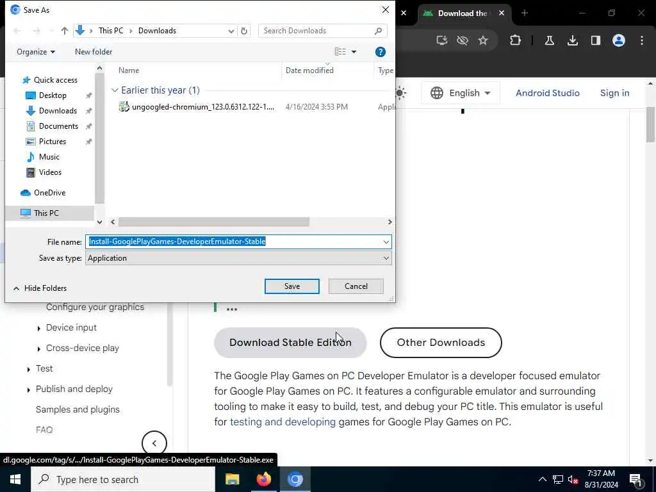Click Save button in Save As dialog
The width and height of the screenshot is (656, 492).
291,286
